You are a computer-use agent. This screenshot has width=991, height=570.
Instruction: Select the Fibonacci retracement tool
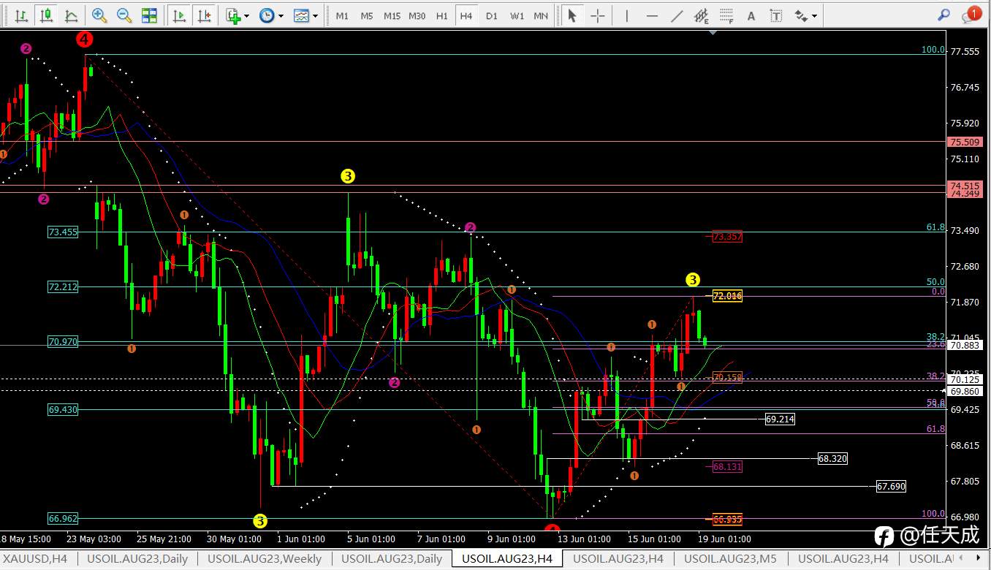726,15
